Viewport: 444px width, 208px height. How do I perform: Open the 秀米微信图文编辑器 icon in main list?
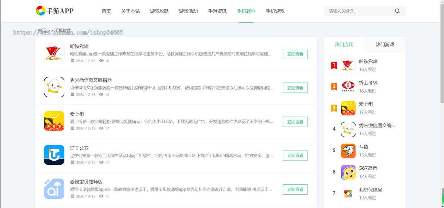[54, 87]
